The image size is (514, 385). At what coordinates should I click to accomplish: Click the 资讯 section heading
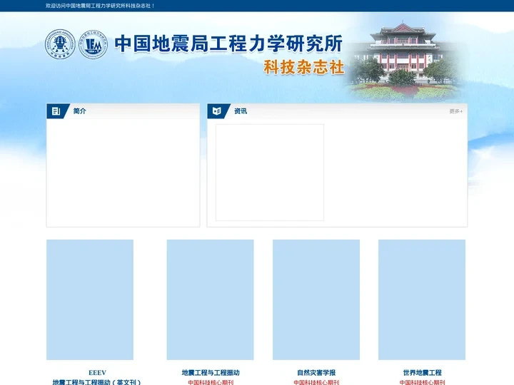(241, 111)
